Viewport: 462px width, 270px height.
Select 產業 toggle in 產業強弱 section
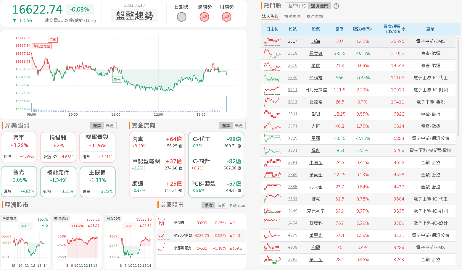97,126
